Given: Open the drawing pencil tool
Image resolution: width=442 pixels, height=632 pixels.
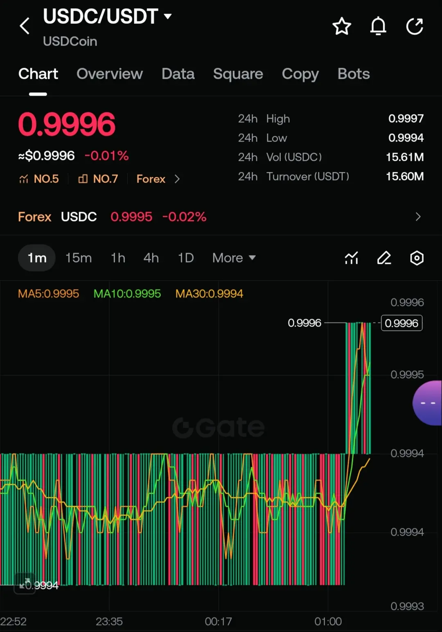Looking at the screenshot, I should click(x=384, y=258).
